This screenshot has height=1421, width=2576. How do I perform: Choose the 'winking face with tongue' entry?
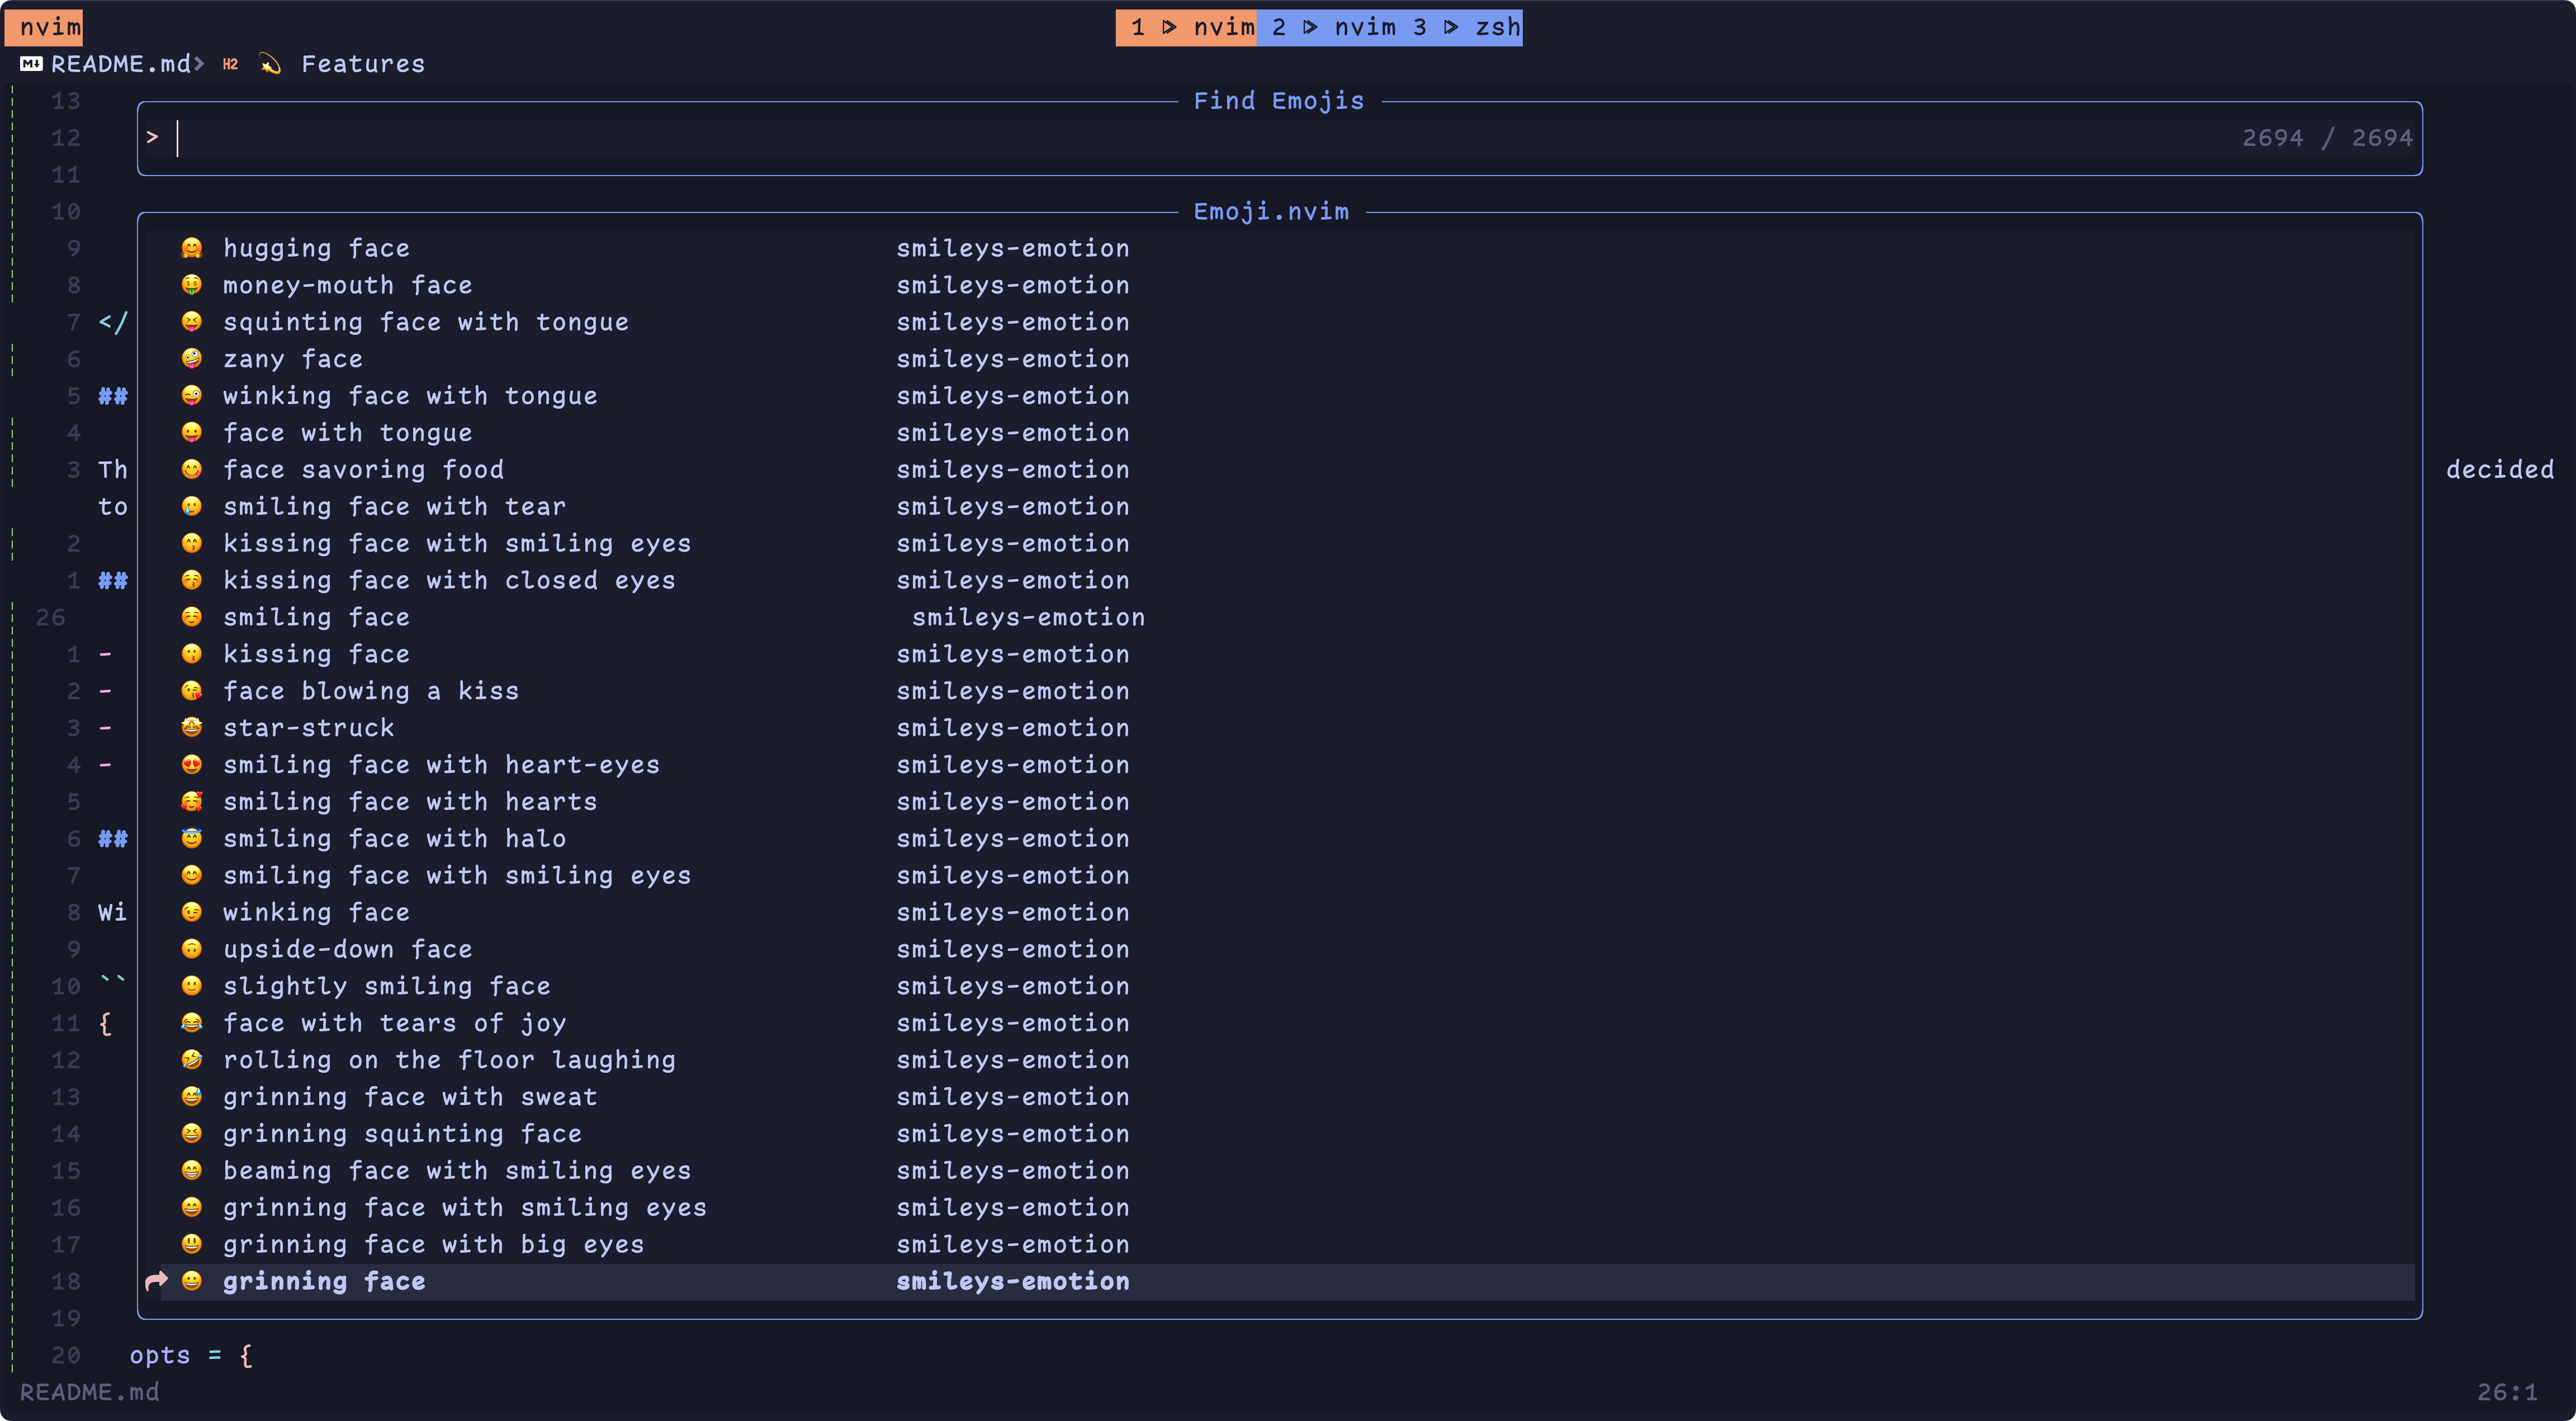pos(410,396)
